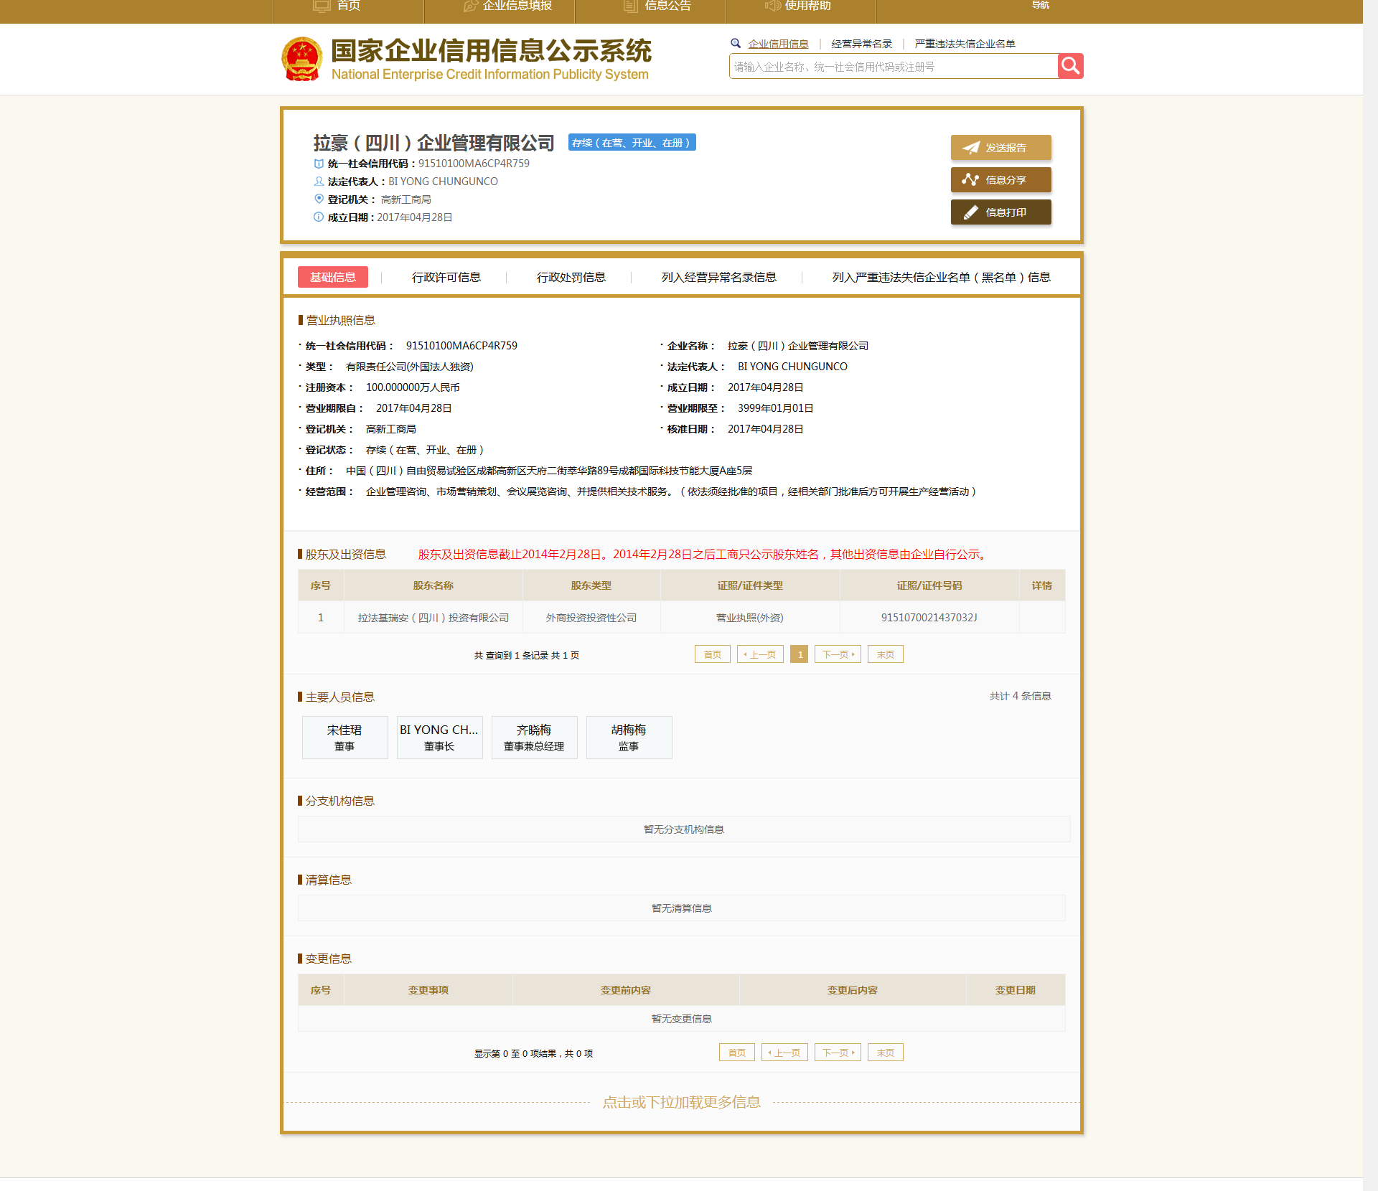Image resolution: width=1378 pixels, height=1191 pixels.
Task: Click the national emblem logo
Action: 302,59
